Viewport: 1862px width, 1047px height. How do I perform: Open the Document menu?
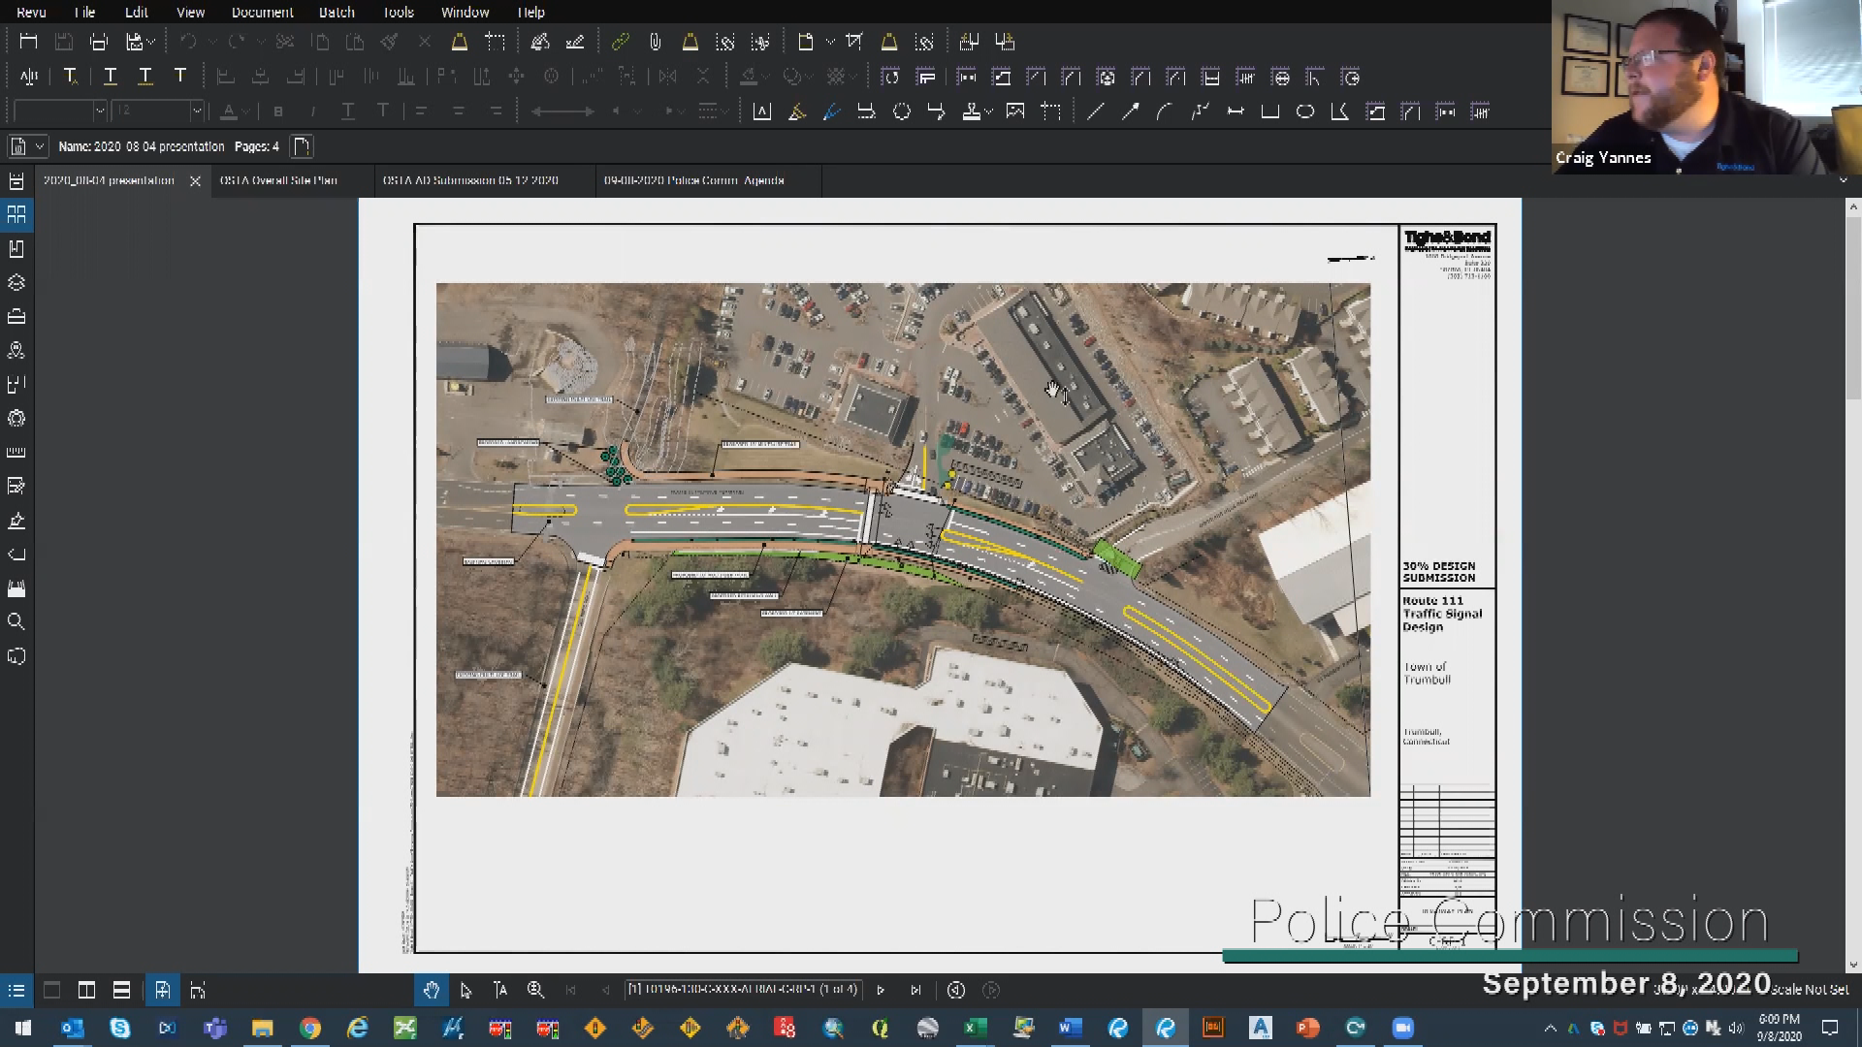[x=262, y=12]
